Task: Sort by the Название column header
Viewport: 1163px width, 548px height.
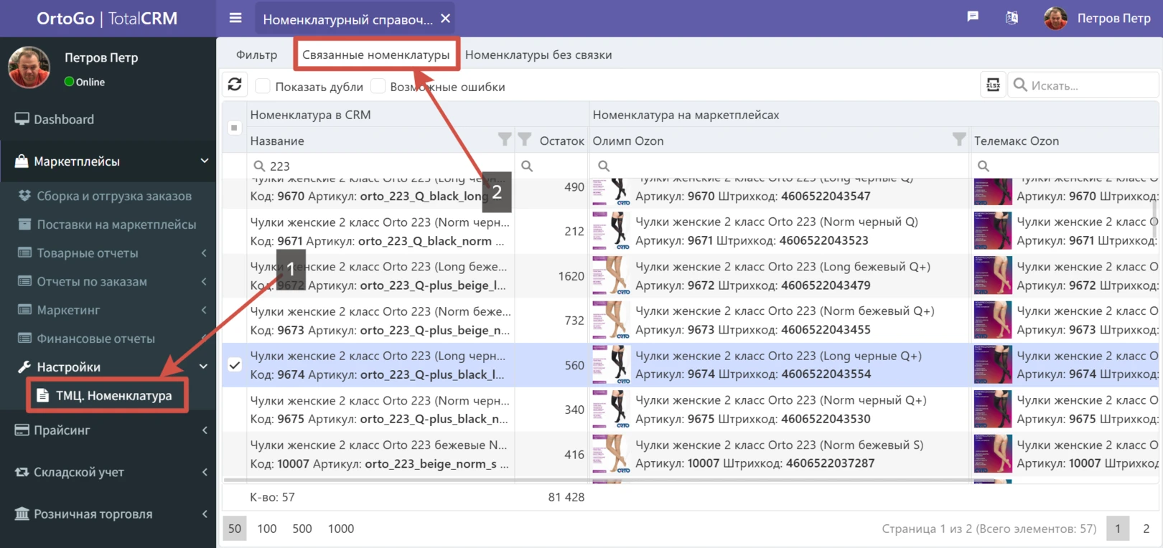Action: (277, 141)
